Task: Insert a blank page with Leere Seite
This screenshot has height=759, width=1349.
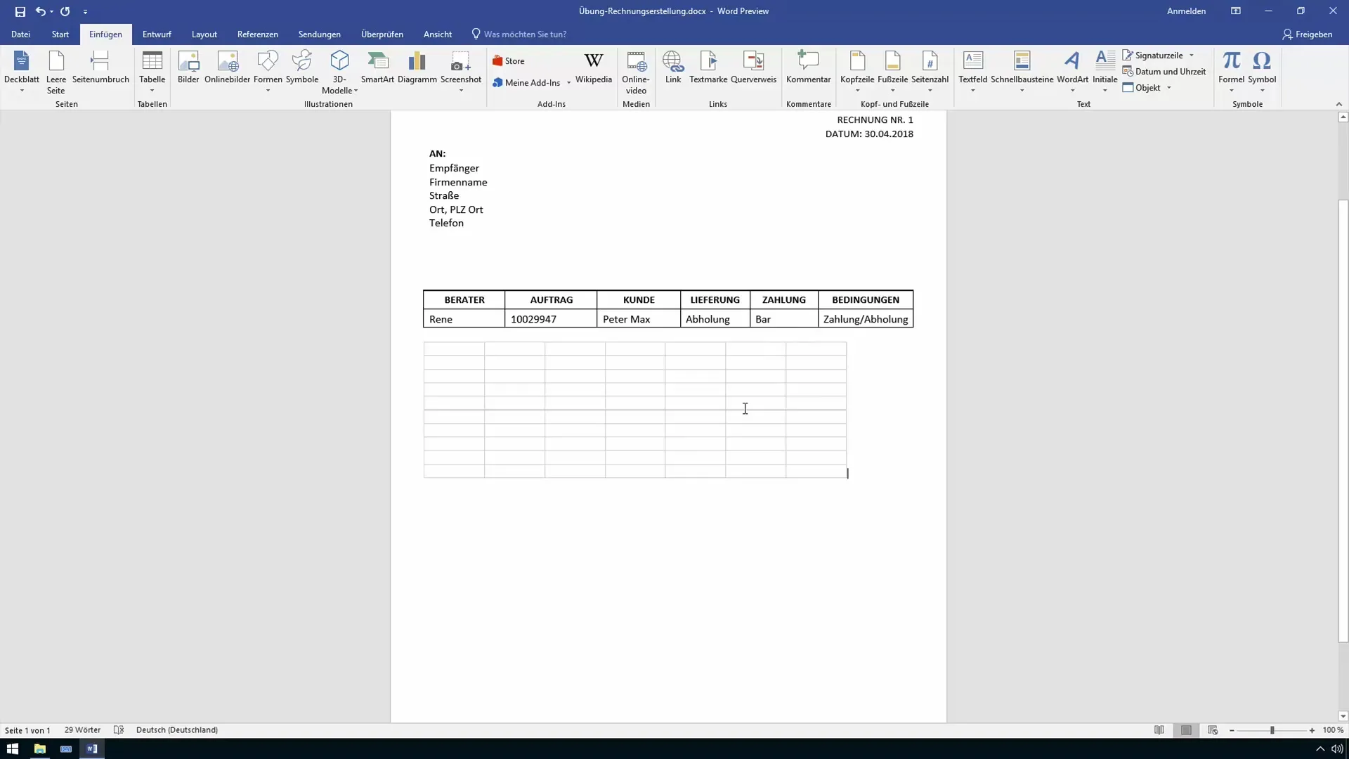Action: pos(56,72)
